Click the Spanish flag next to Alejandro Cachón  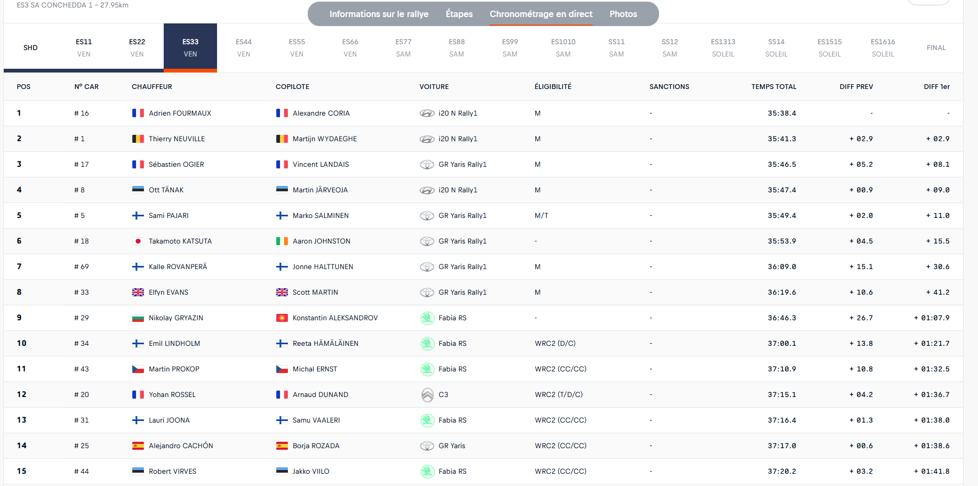click(x=138, y=446)
